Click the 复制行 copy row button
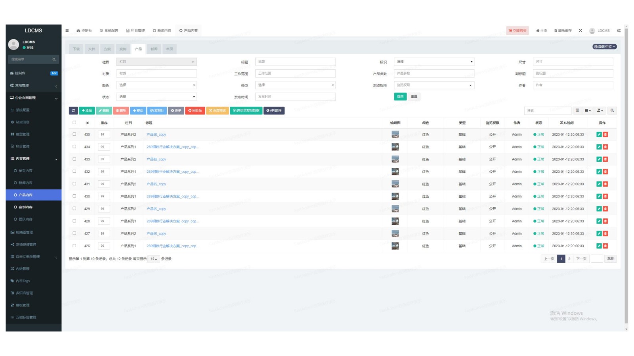634x356 pixels. 157,111
